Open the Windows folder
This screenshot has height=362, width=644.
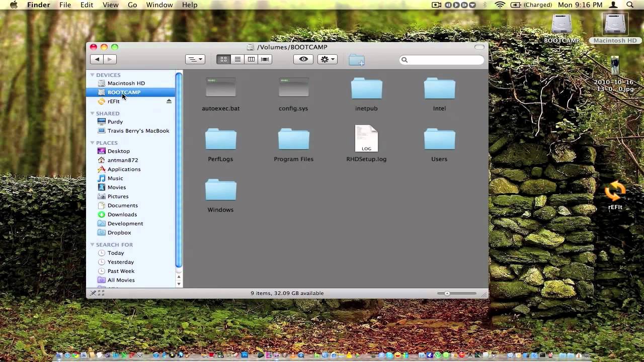tap(220, 190)
